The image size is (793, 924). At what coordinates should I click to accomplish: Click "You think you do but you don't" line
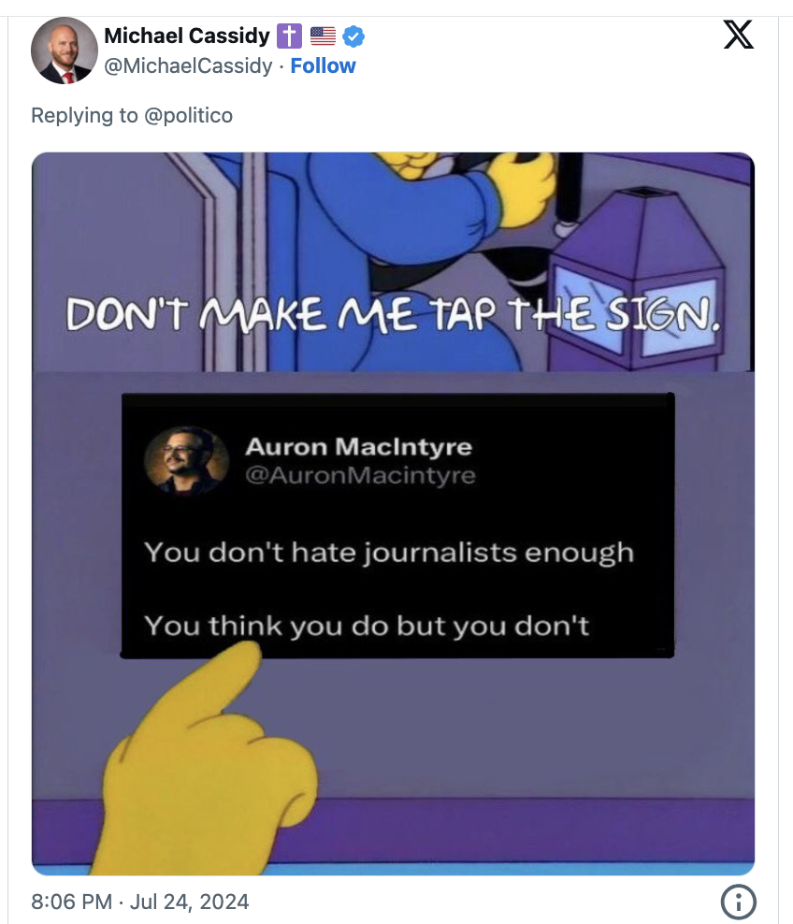[367, 626]
